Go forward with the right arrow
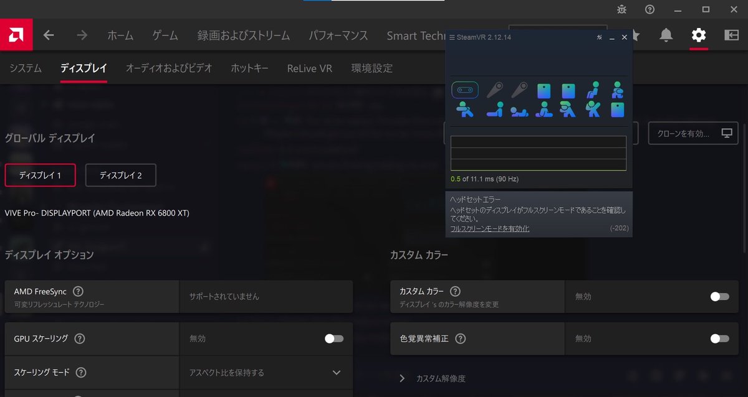Viewport: 748px width, 397px height. pos(82,35)
